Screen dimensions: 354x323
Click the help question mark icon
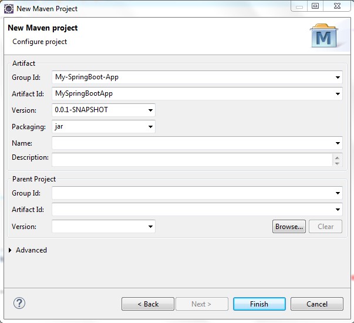click(19, 303)
